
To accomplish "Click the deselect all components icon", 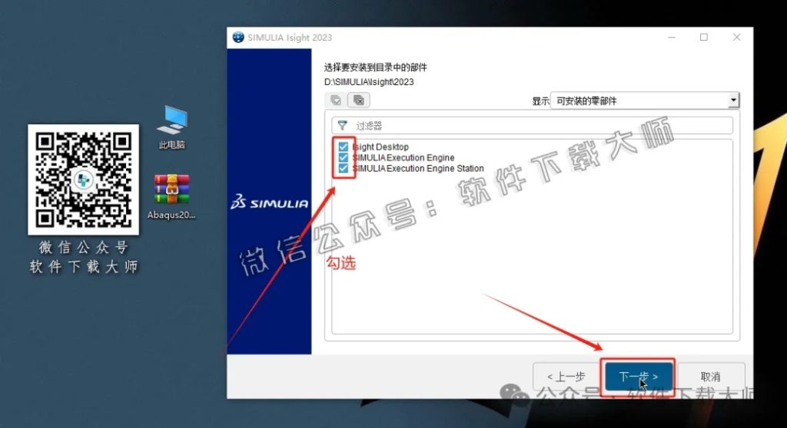I will 359,100.
